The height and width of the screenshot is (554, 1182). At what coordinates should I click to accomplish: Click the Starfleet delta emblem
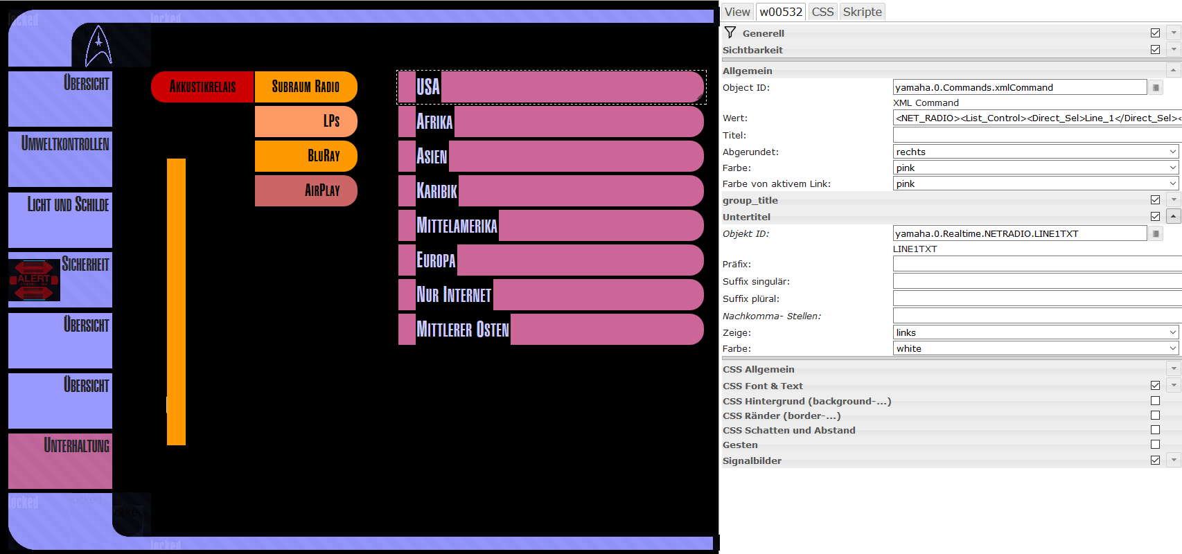pyautogui.click(x=98, y=46)
